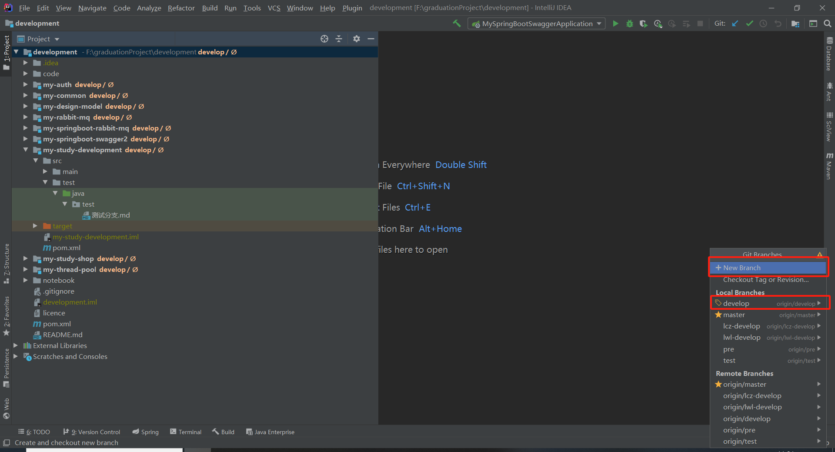The width and height of the screenshot is (835, 452).
Task: Expand the my-common module
Action: tap(26, 95)
